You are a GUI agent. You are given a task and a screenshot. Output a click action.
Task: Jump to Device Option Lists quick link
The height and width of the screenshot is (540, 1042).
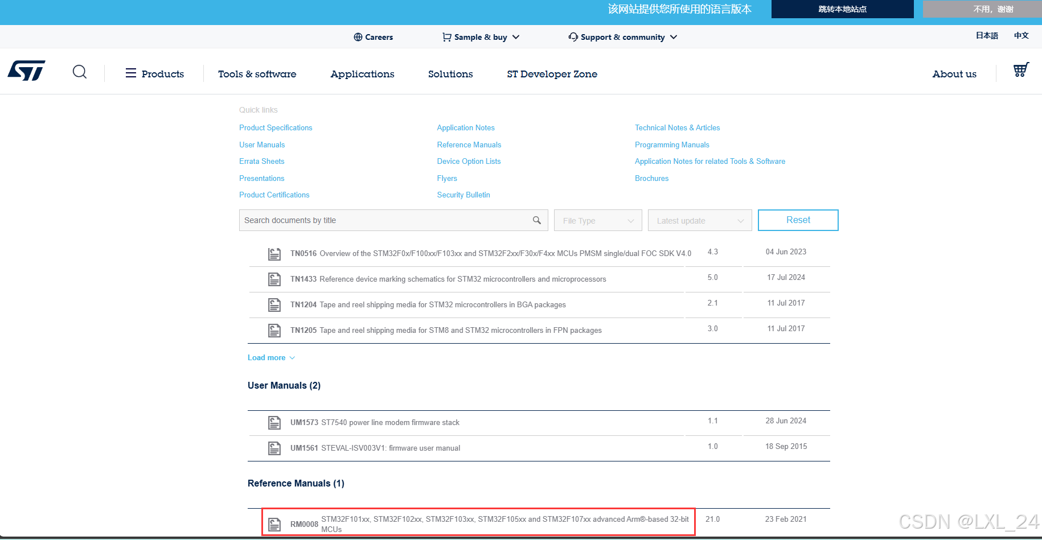pyautogui.click(x=469, y=162)
